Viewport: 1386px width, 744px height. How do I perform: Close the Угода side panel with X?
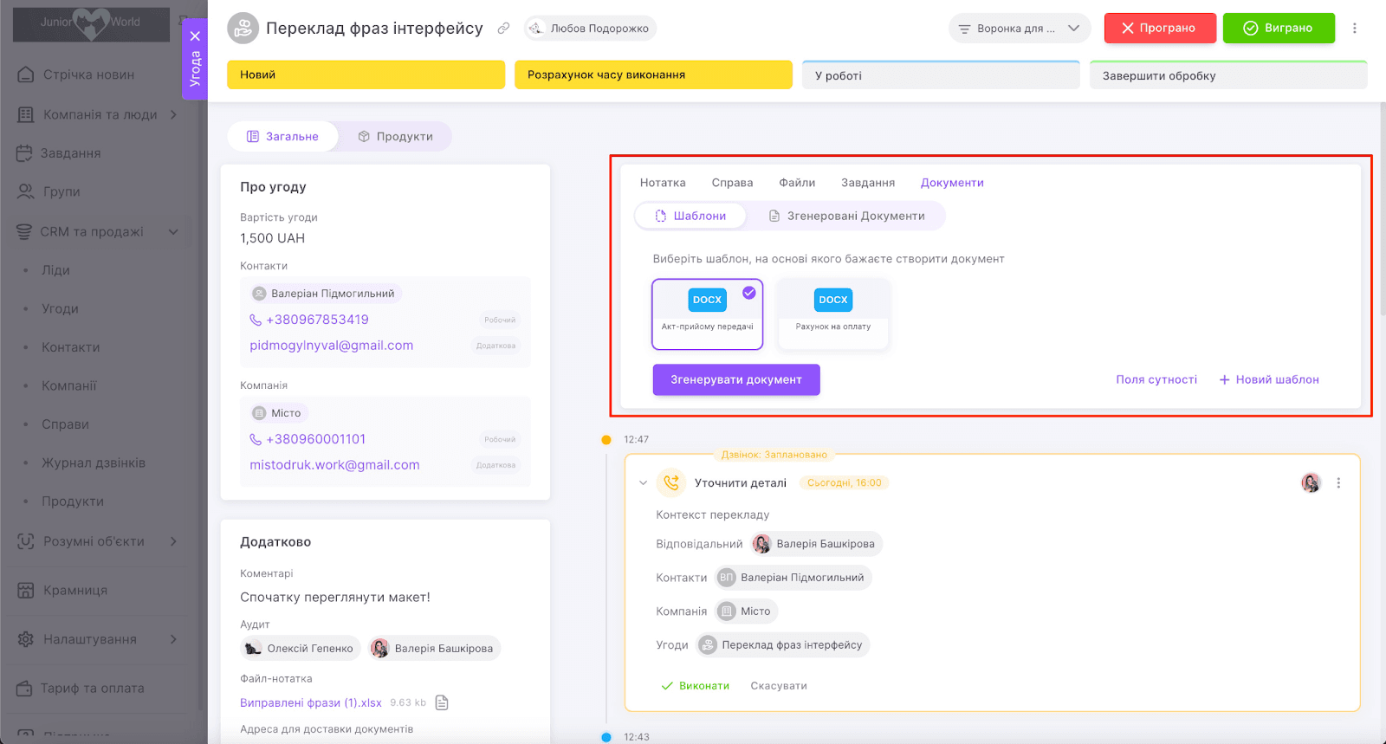coord(195,36)
